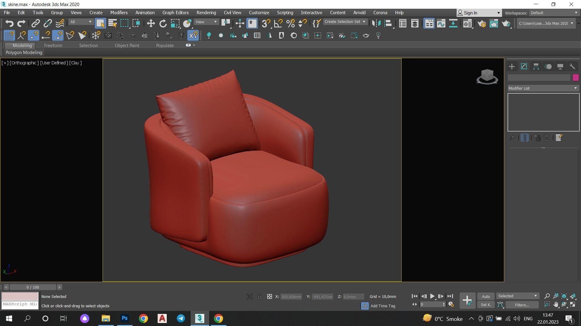
Task: Open the Utilities wrench panel tab
Action: coord(572,67)
